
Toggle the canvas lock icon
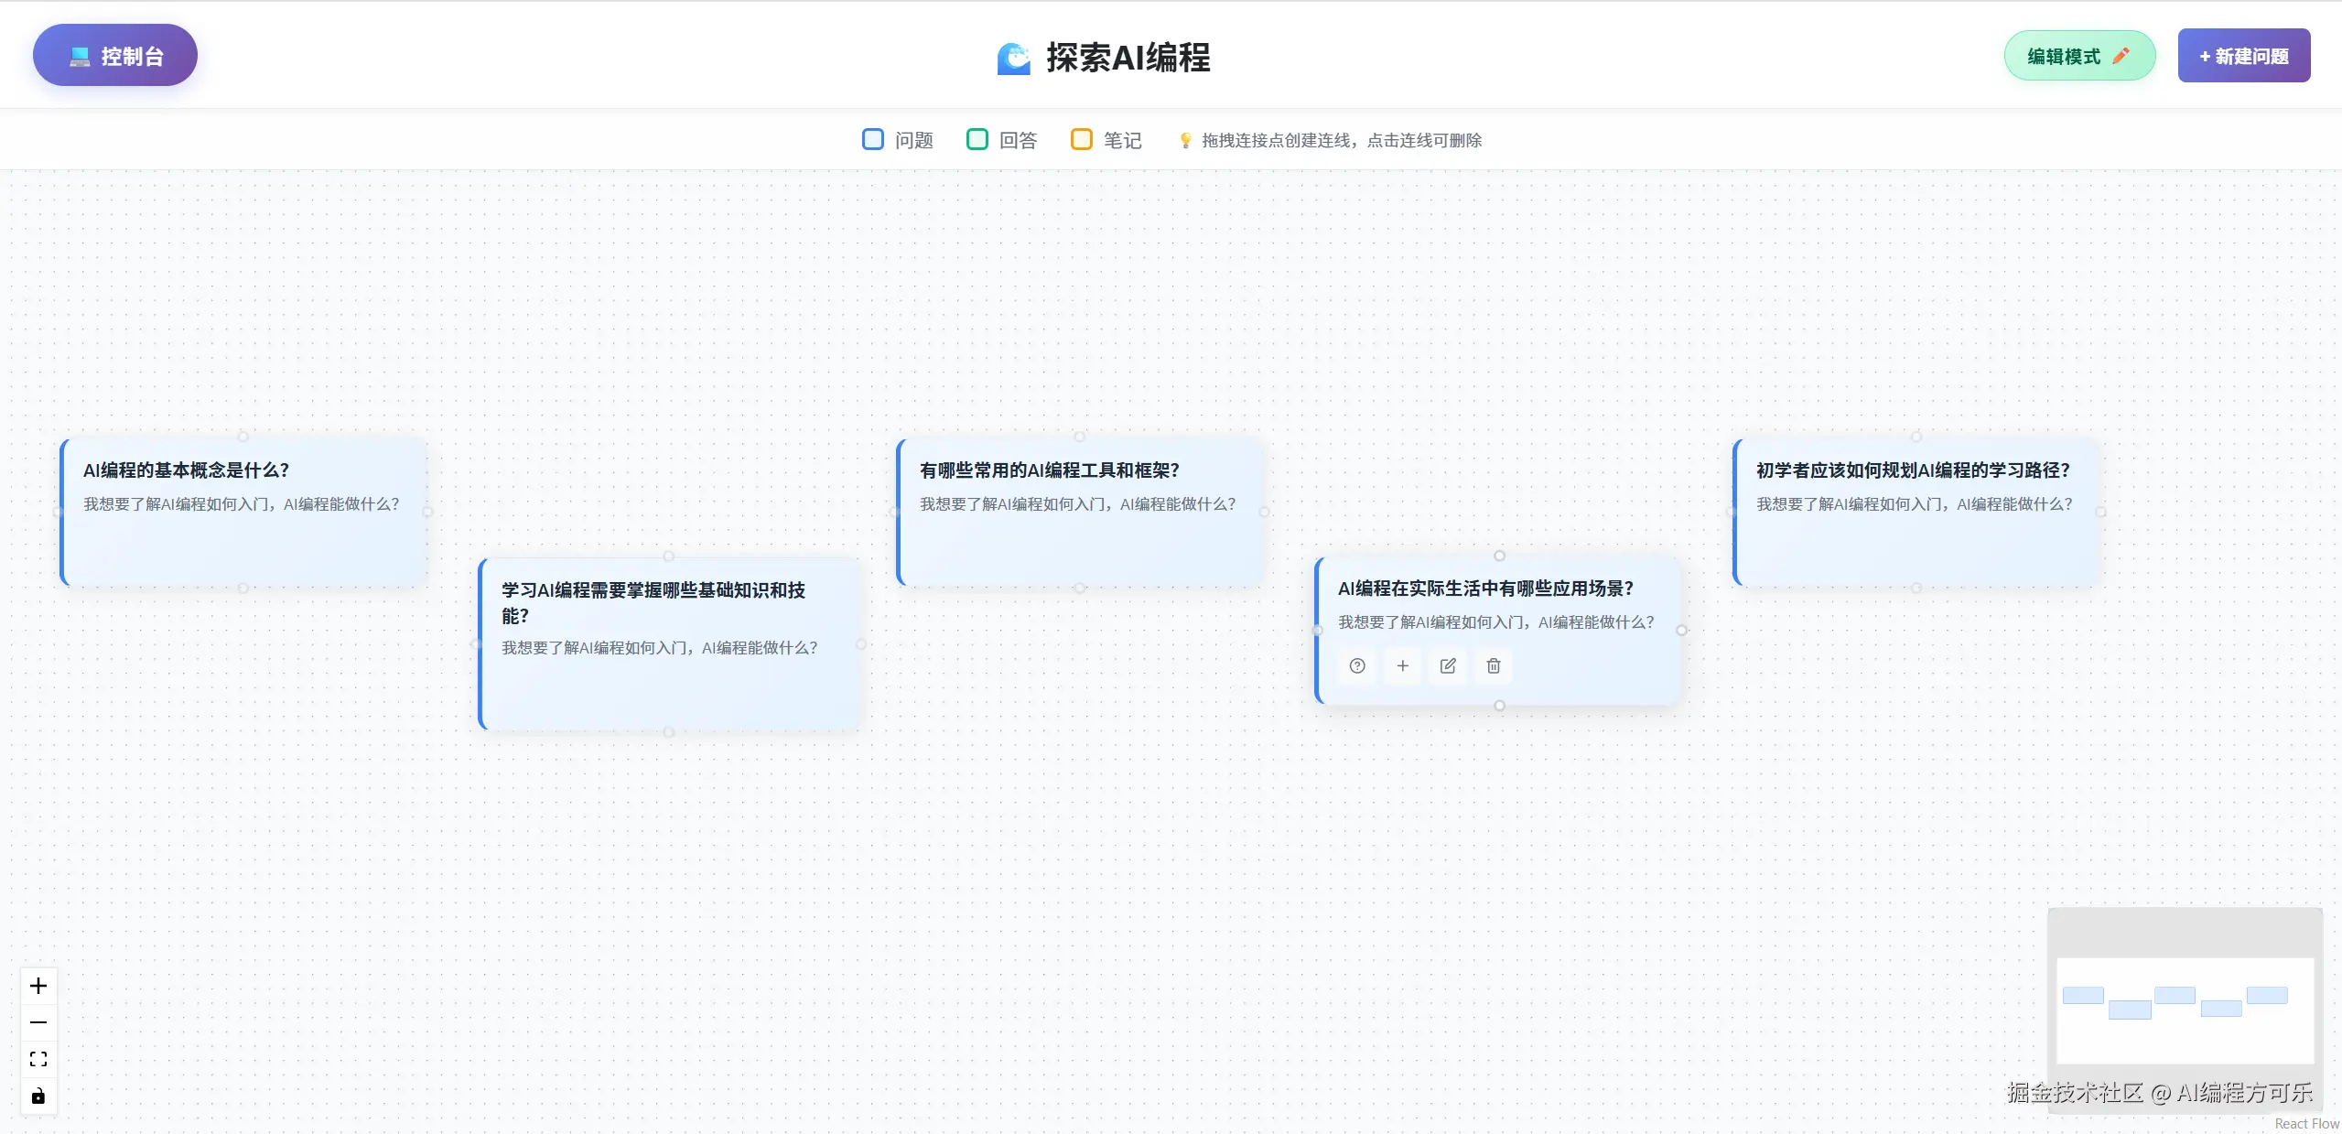tap(38, 1096)
